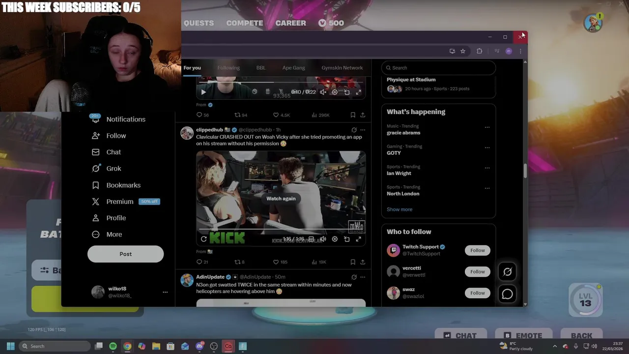
Task: Like the post with 4.5K likes
Action: coord(282,115)
